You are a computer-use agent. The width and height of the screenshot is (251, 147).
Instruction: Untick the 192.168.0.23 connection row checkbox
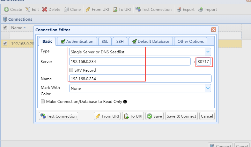click(5, 43)
